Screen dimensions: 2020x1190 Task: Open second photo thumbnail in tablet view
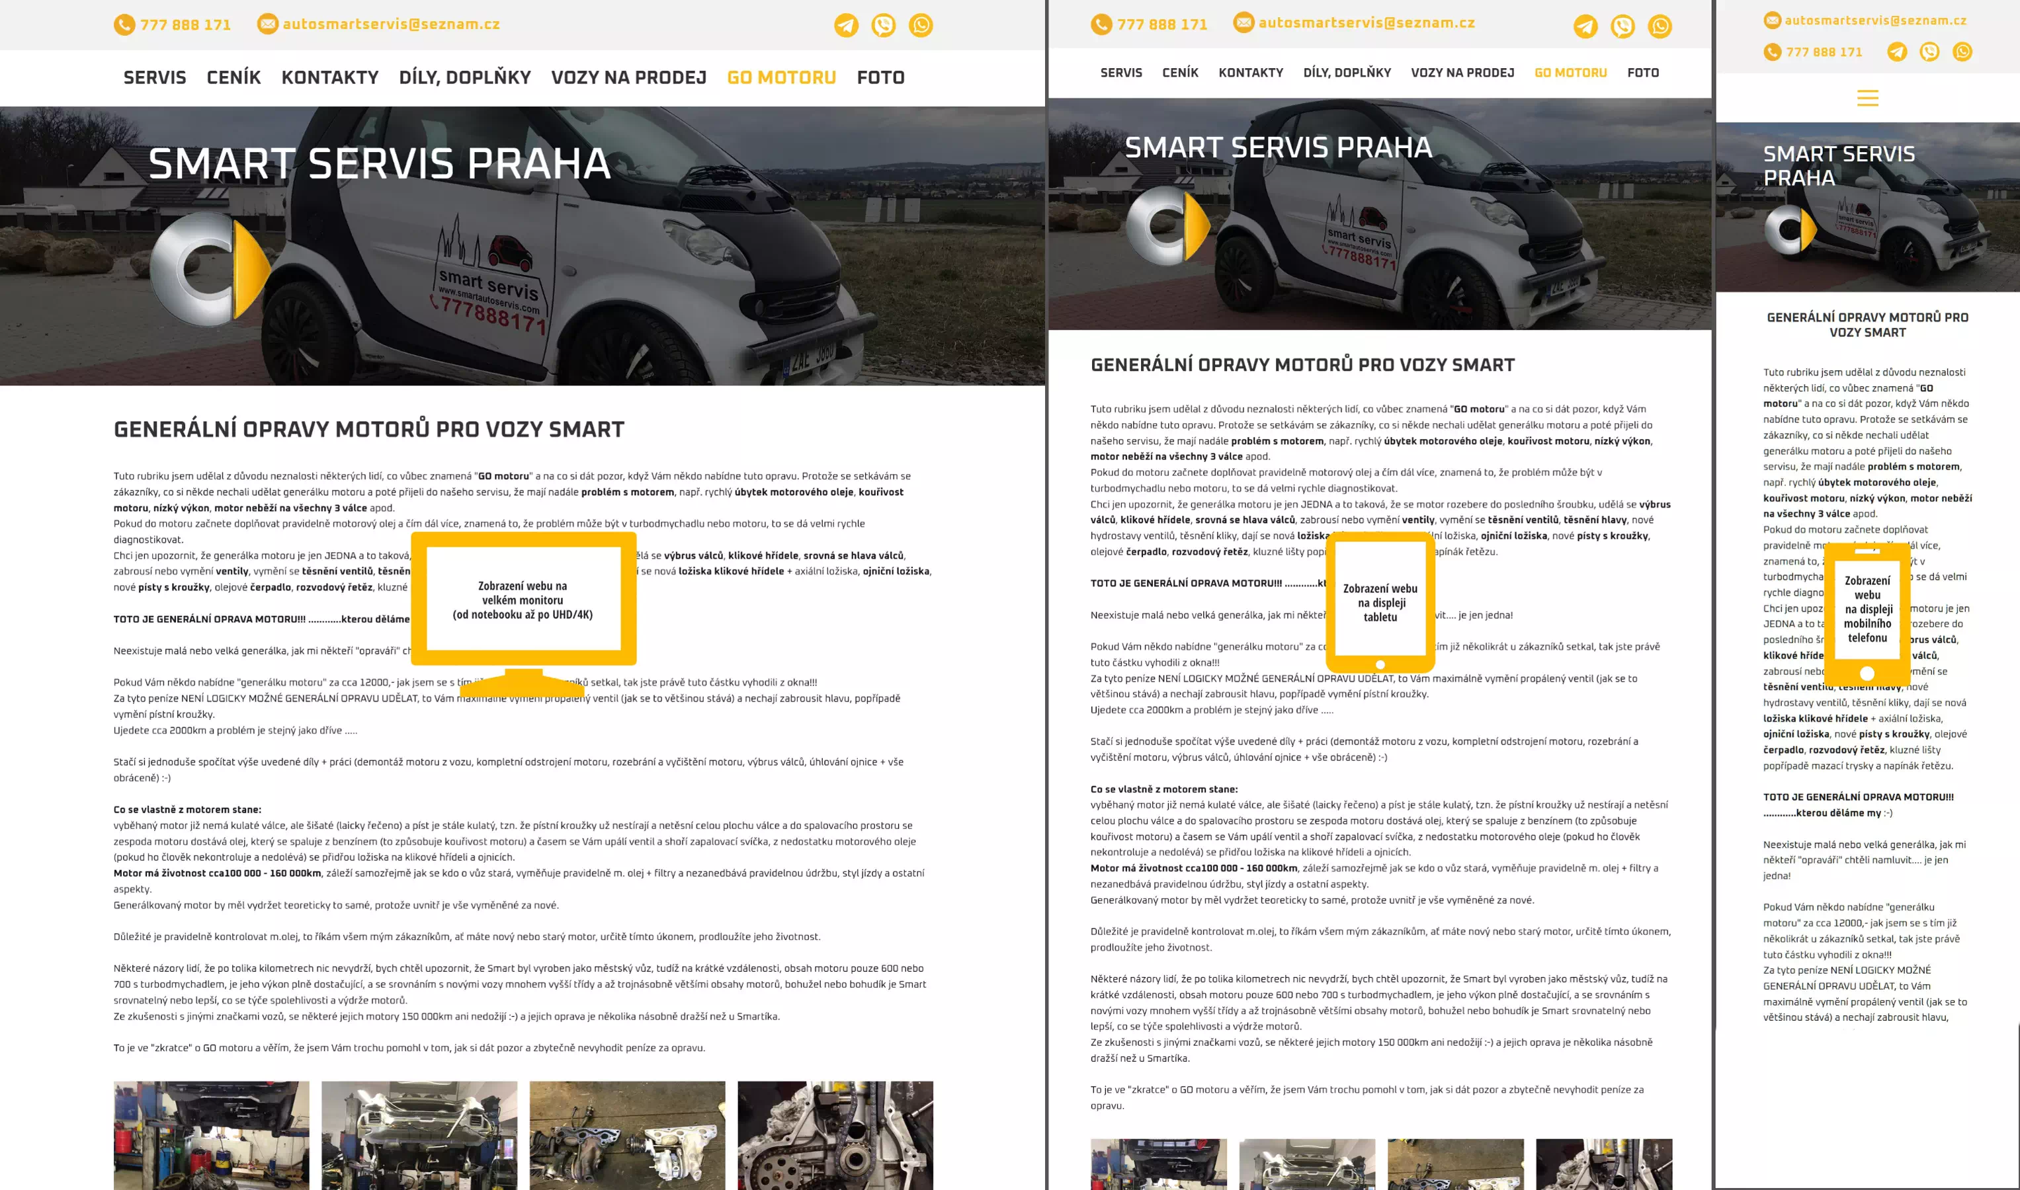click(1307, 1164)
